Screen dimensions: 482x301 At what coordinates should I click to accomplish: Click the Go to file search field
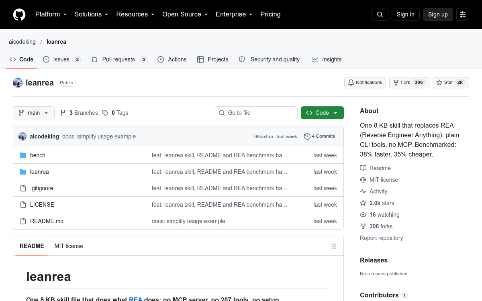pos(256,113)
